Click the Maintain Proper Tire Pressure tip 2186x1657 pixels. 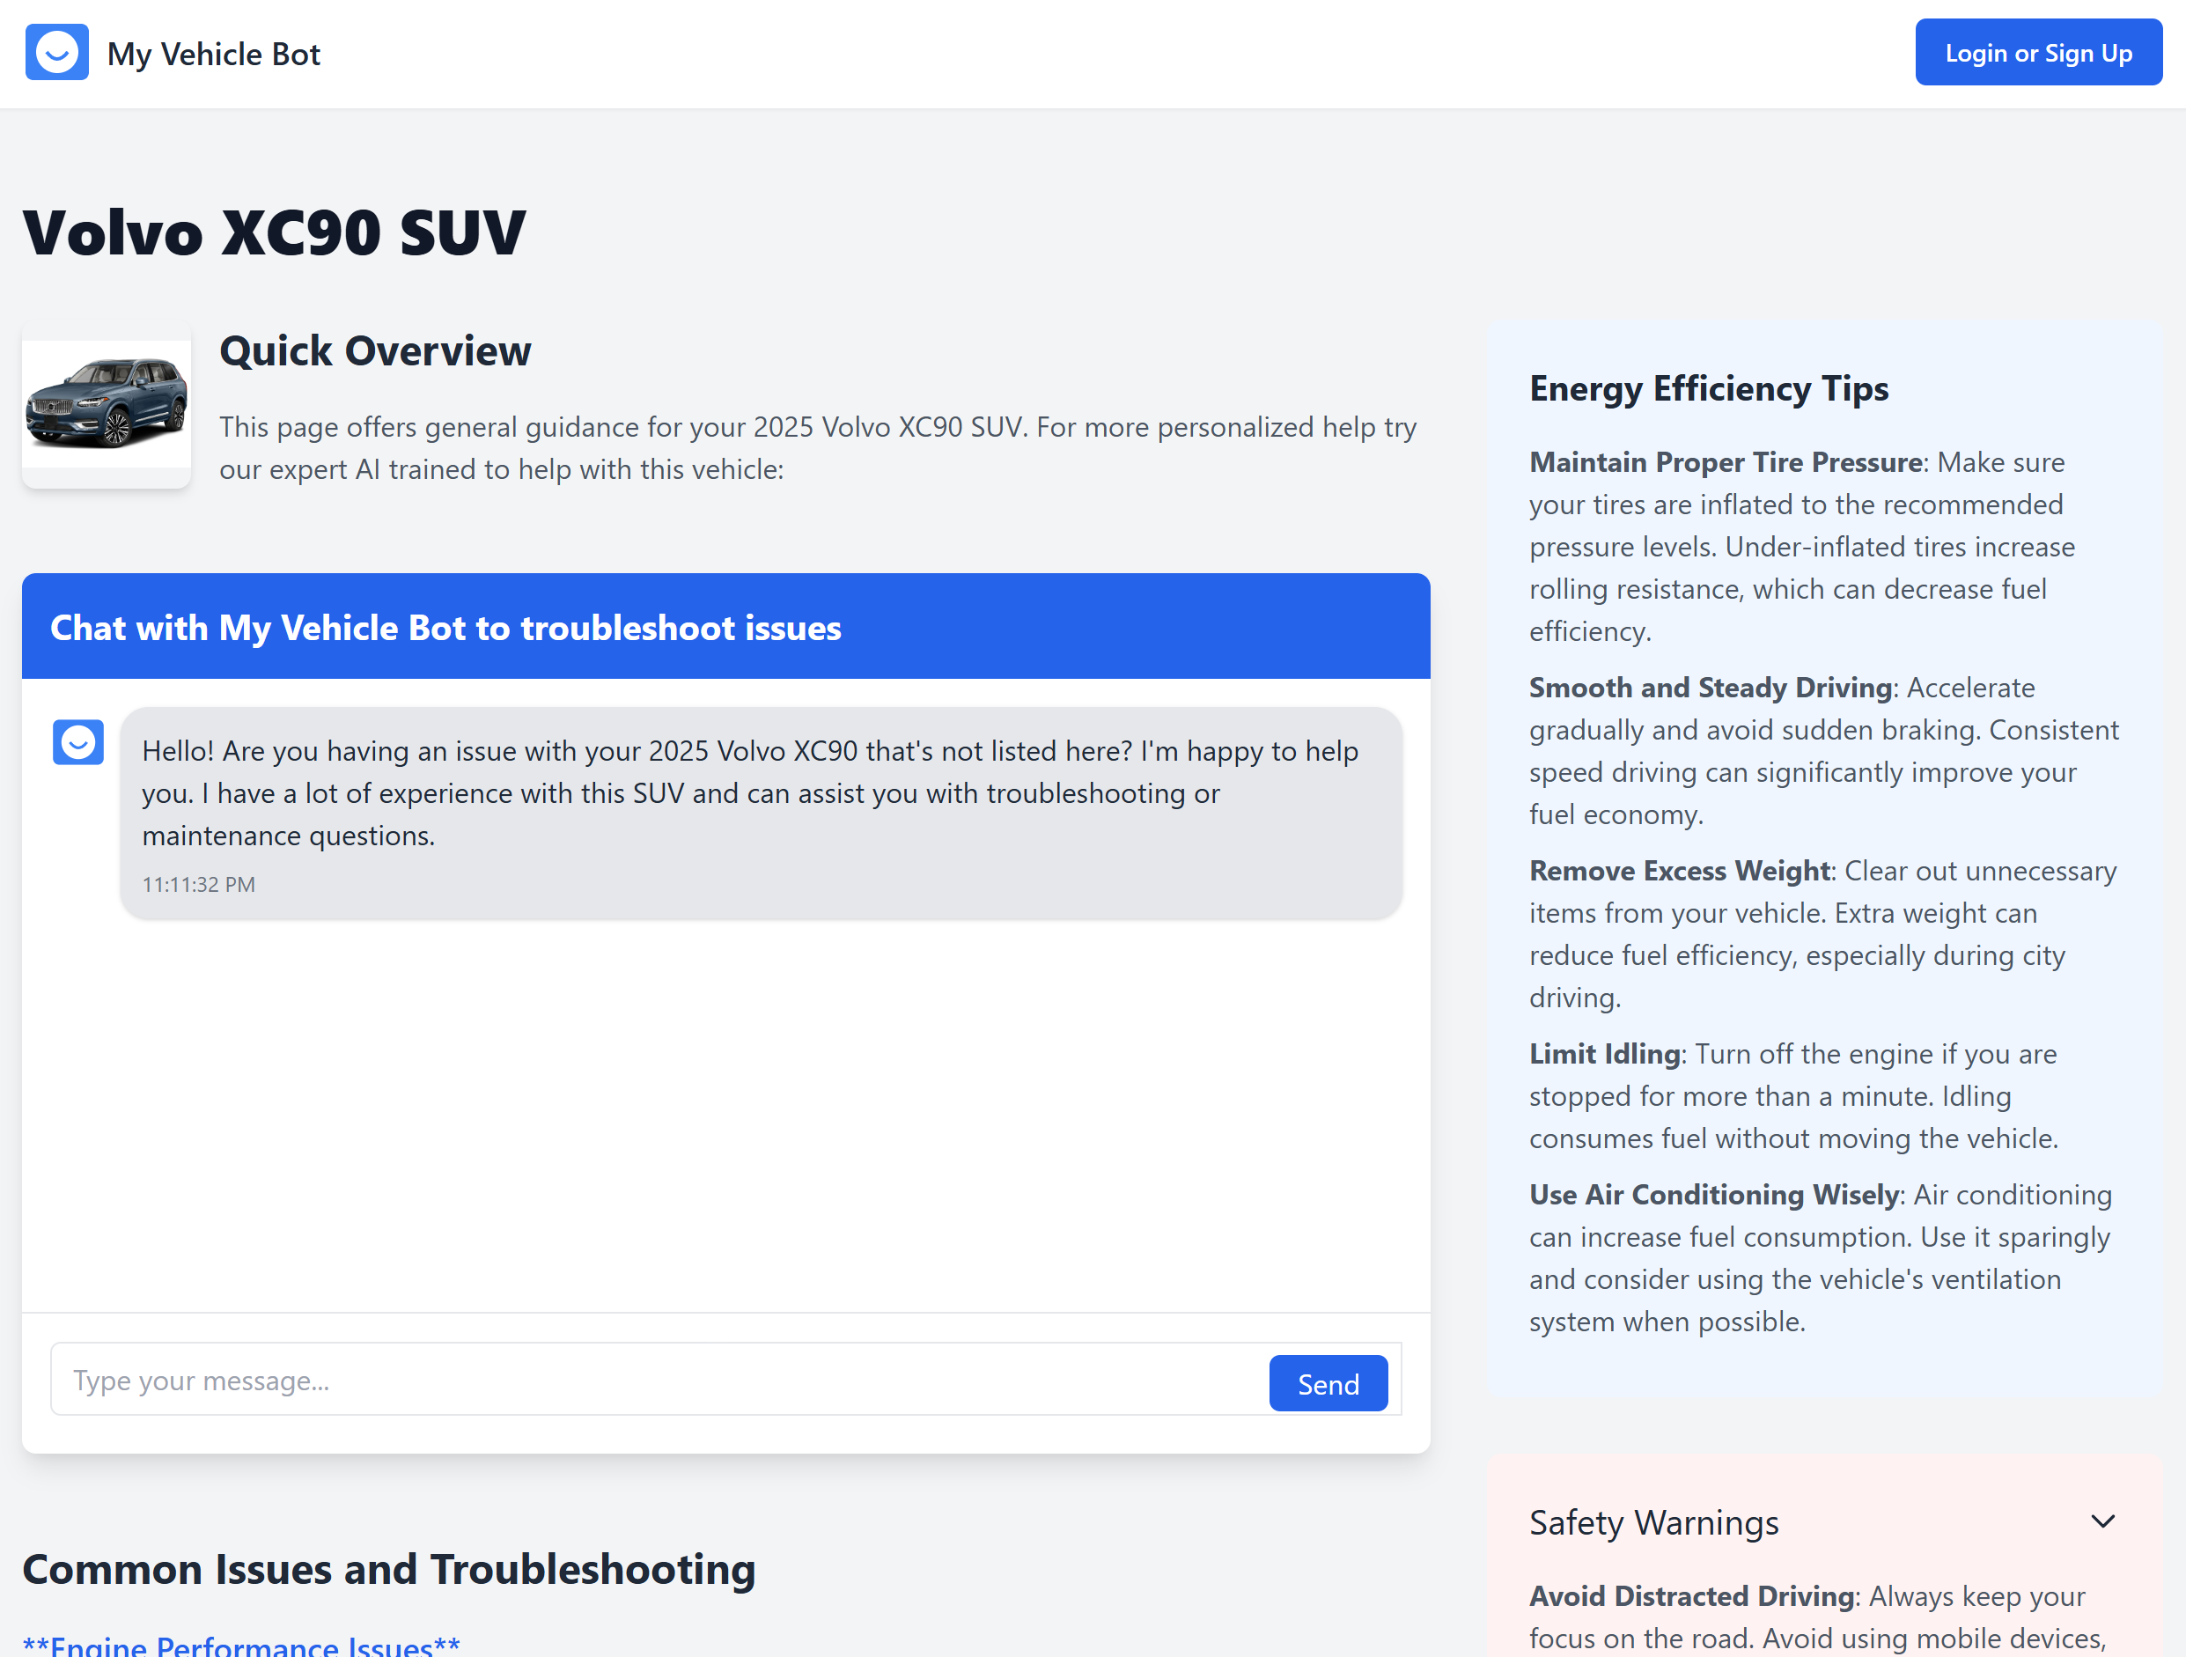1726,462
